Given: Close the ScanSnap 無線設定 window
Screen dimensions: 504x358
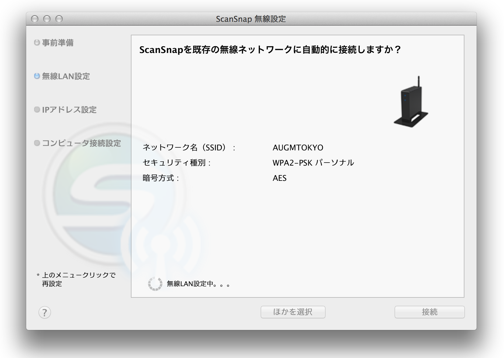Looking at the screenshot, I should point(35,19).
